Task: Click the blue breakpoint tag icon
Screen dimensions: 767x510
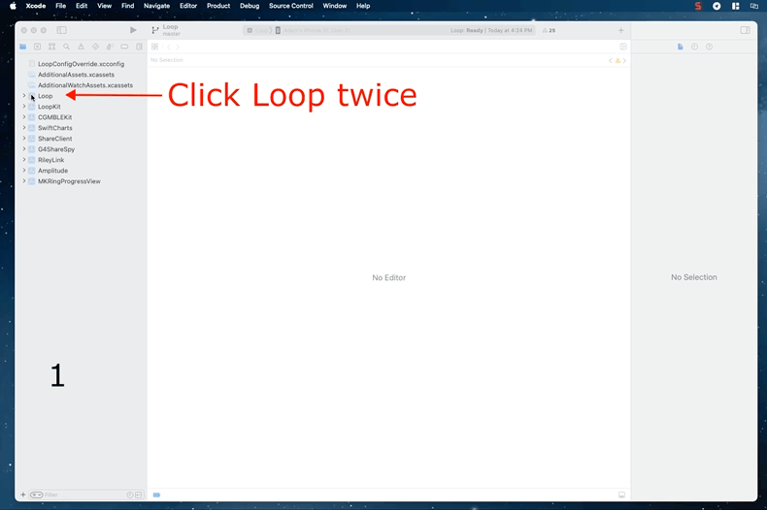Action: pos(156,494)
